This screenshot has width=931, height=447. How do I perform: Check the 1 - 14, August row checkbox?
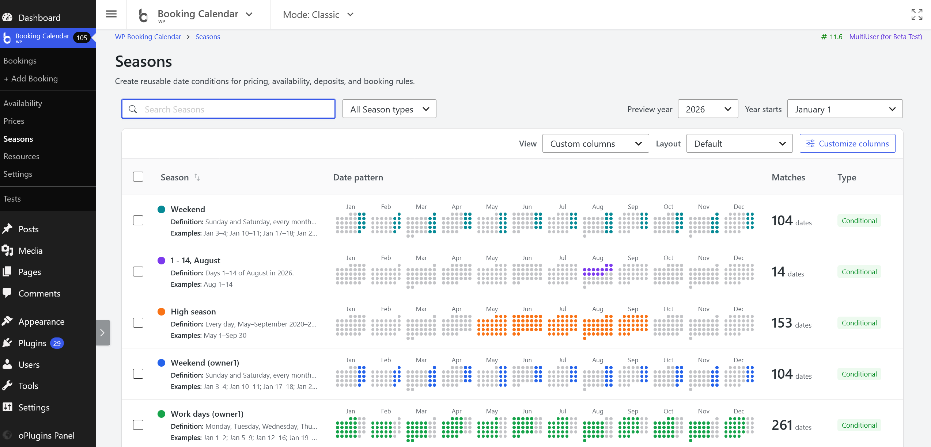[138, 272]
